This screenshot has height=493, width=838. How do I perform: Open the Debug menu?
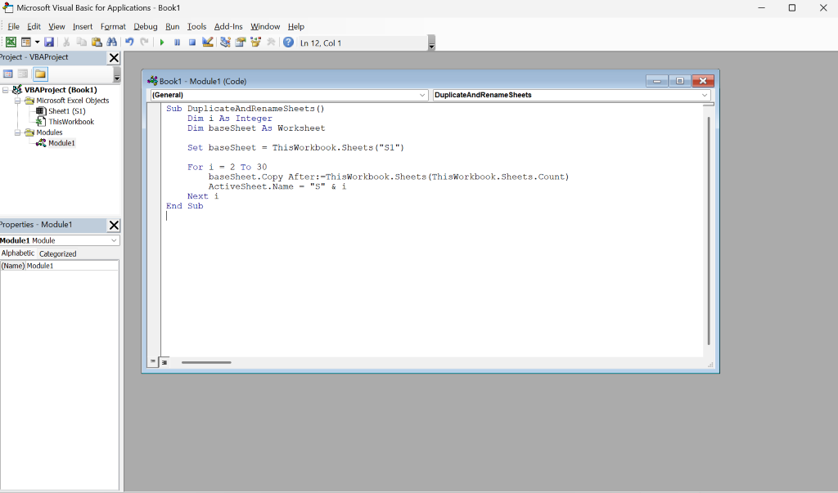pos(146,26)
